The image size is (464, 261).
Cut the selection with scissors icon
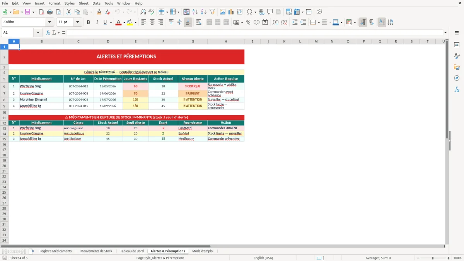pyautogui.click(x=69, y=12)
